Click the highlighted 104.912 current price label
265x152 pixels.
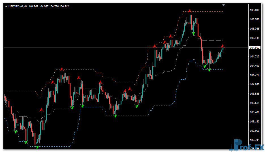pyautogui.click(x=254, y=48)
